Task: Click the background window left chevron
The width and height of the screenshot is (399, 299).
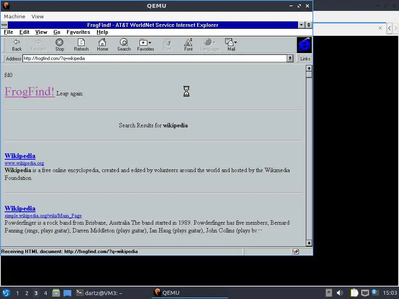Action: coord(389,28)
